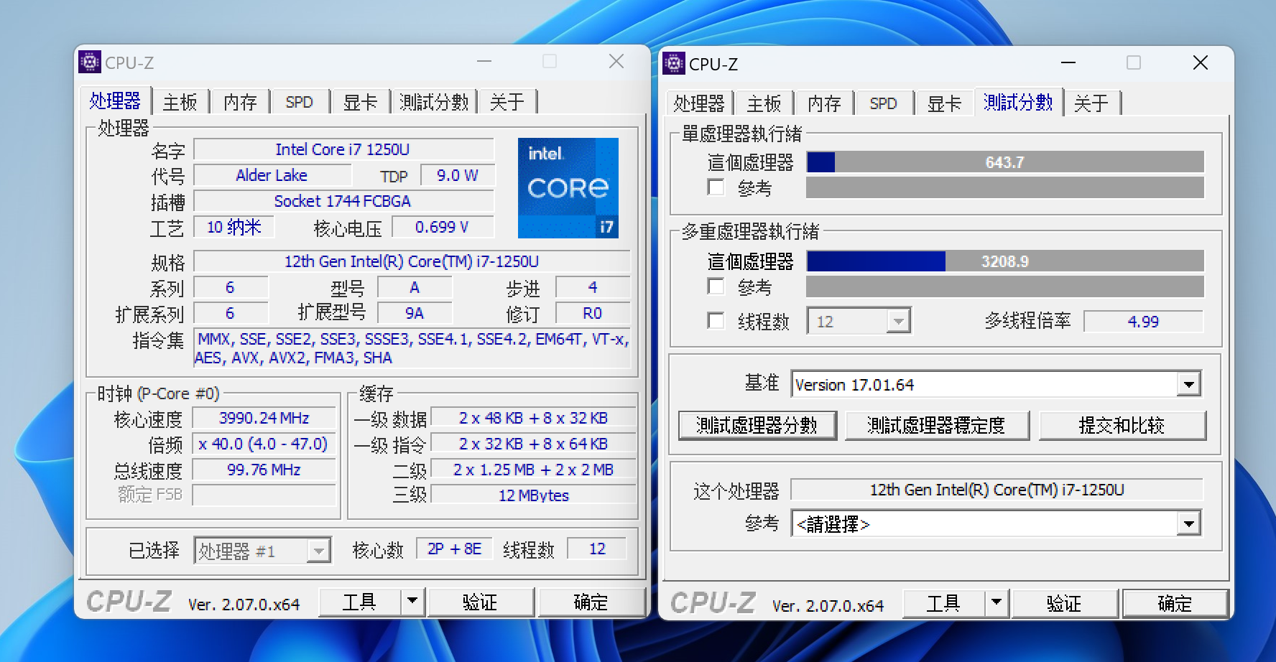Open the SPD tab in right window

[x=883, y=103]
